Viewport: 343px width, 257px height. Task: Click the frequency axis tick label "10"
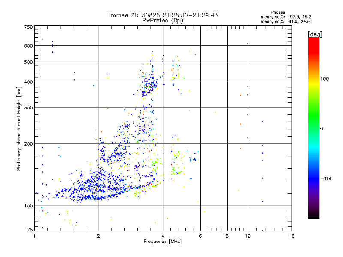pos(248,236)
